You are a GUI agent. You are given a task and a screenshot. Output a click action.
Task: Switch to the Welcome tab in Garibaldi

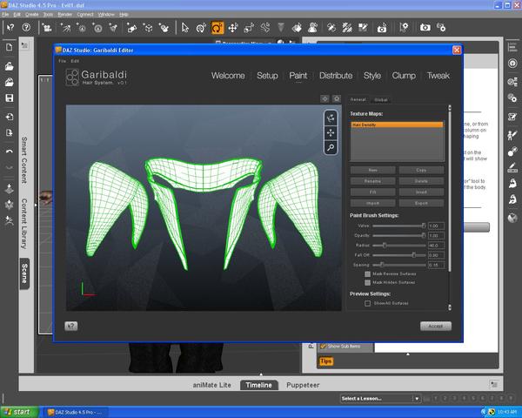point(228,76)
